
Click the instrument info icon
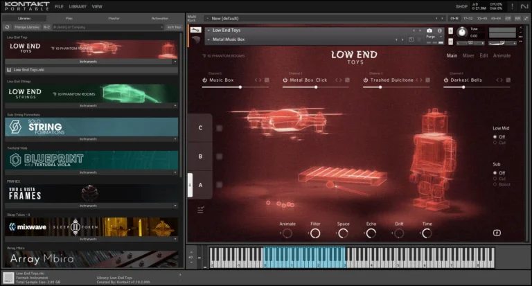[440, 30]
